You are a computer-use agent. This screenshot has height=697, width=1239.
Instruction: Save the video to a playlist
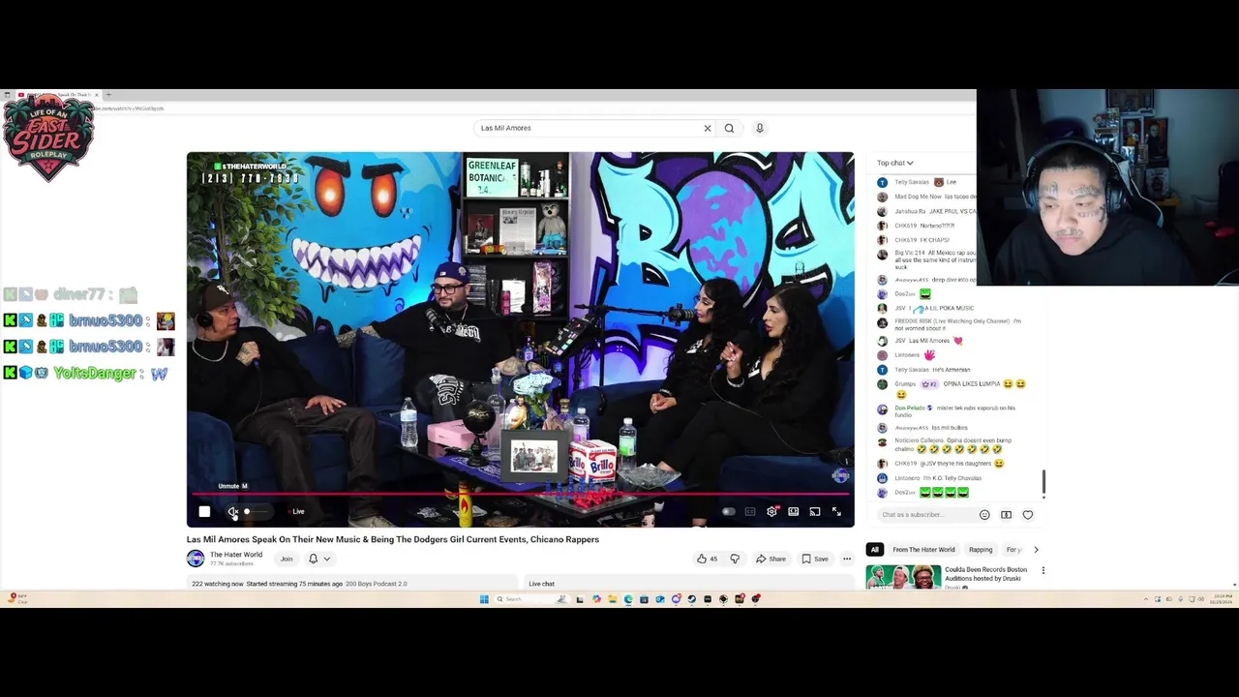click(815, 559)
